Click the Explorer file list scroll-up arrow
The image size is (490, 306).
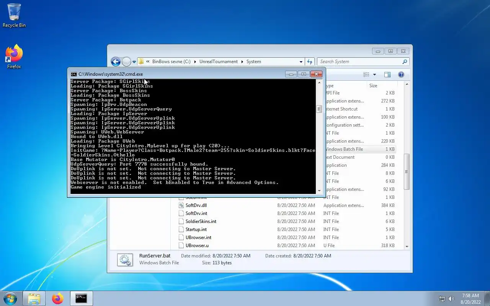click(x=407, y=84)
